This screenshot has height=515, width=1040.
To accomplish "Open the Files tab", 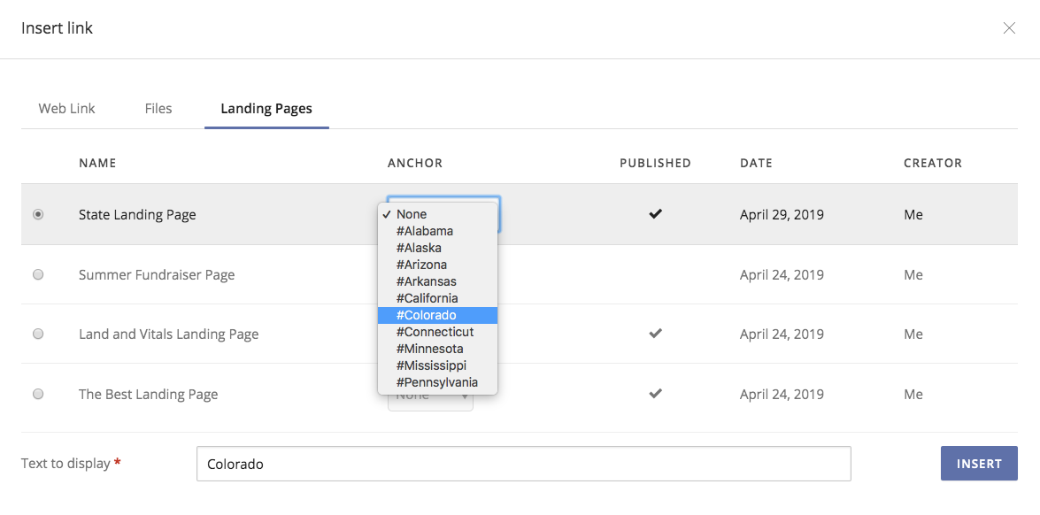I will coord(158,108).
